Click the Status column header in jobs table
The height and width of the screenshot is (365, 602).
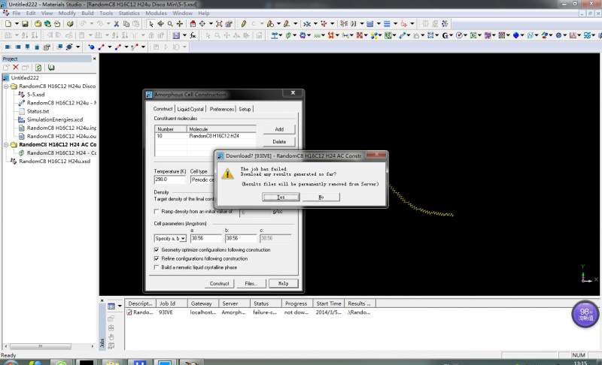tap(266, 303)
